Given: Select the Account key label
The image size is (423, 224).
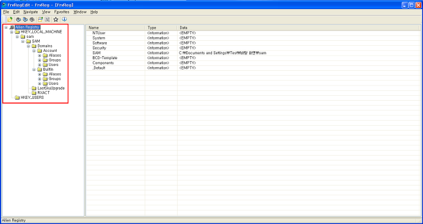Looking at the screenshot, I should 50,51.
